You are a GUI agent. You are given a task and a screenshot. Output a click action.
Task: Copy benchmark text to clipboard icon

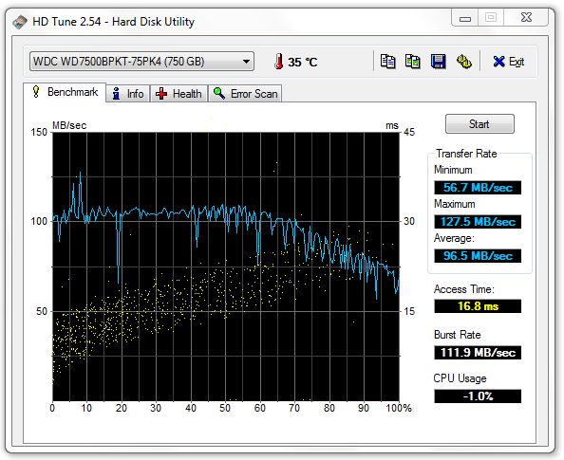point(387,62)
